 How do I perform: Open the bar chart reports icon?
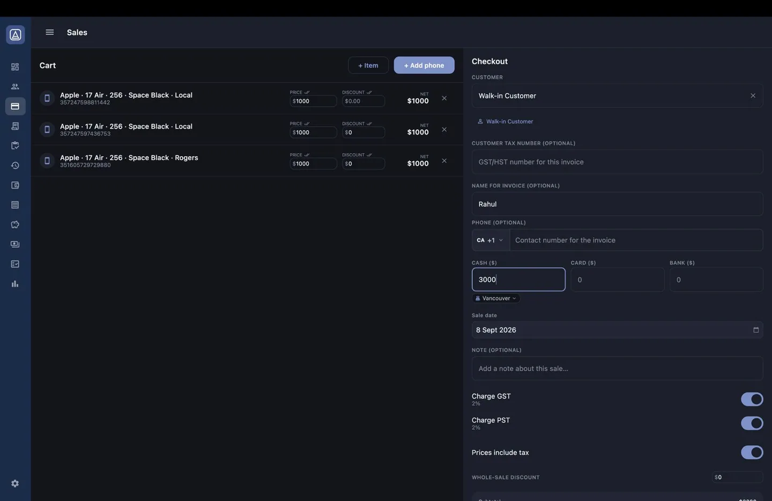click(x=15, y=284)
